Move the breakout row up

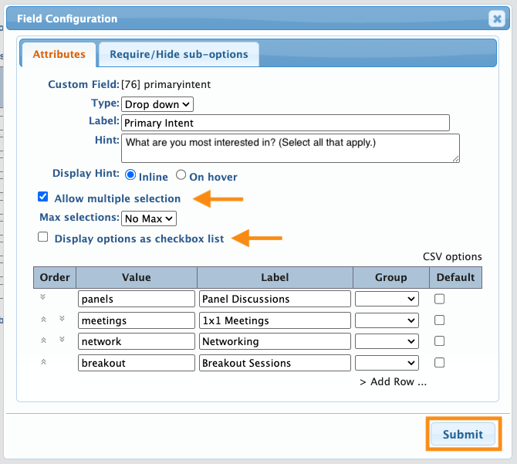[x=43, y=362]
